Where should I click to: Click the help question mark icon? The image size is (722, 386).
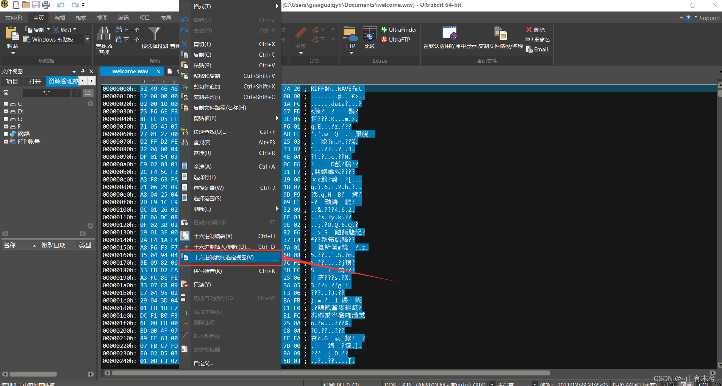pos(689,18)
